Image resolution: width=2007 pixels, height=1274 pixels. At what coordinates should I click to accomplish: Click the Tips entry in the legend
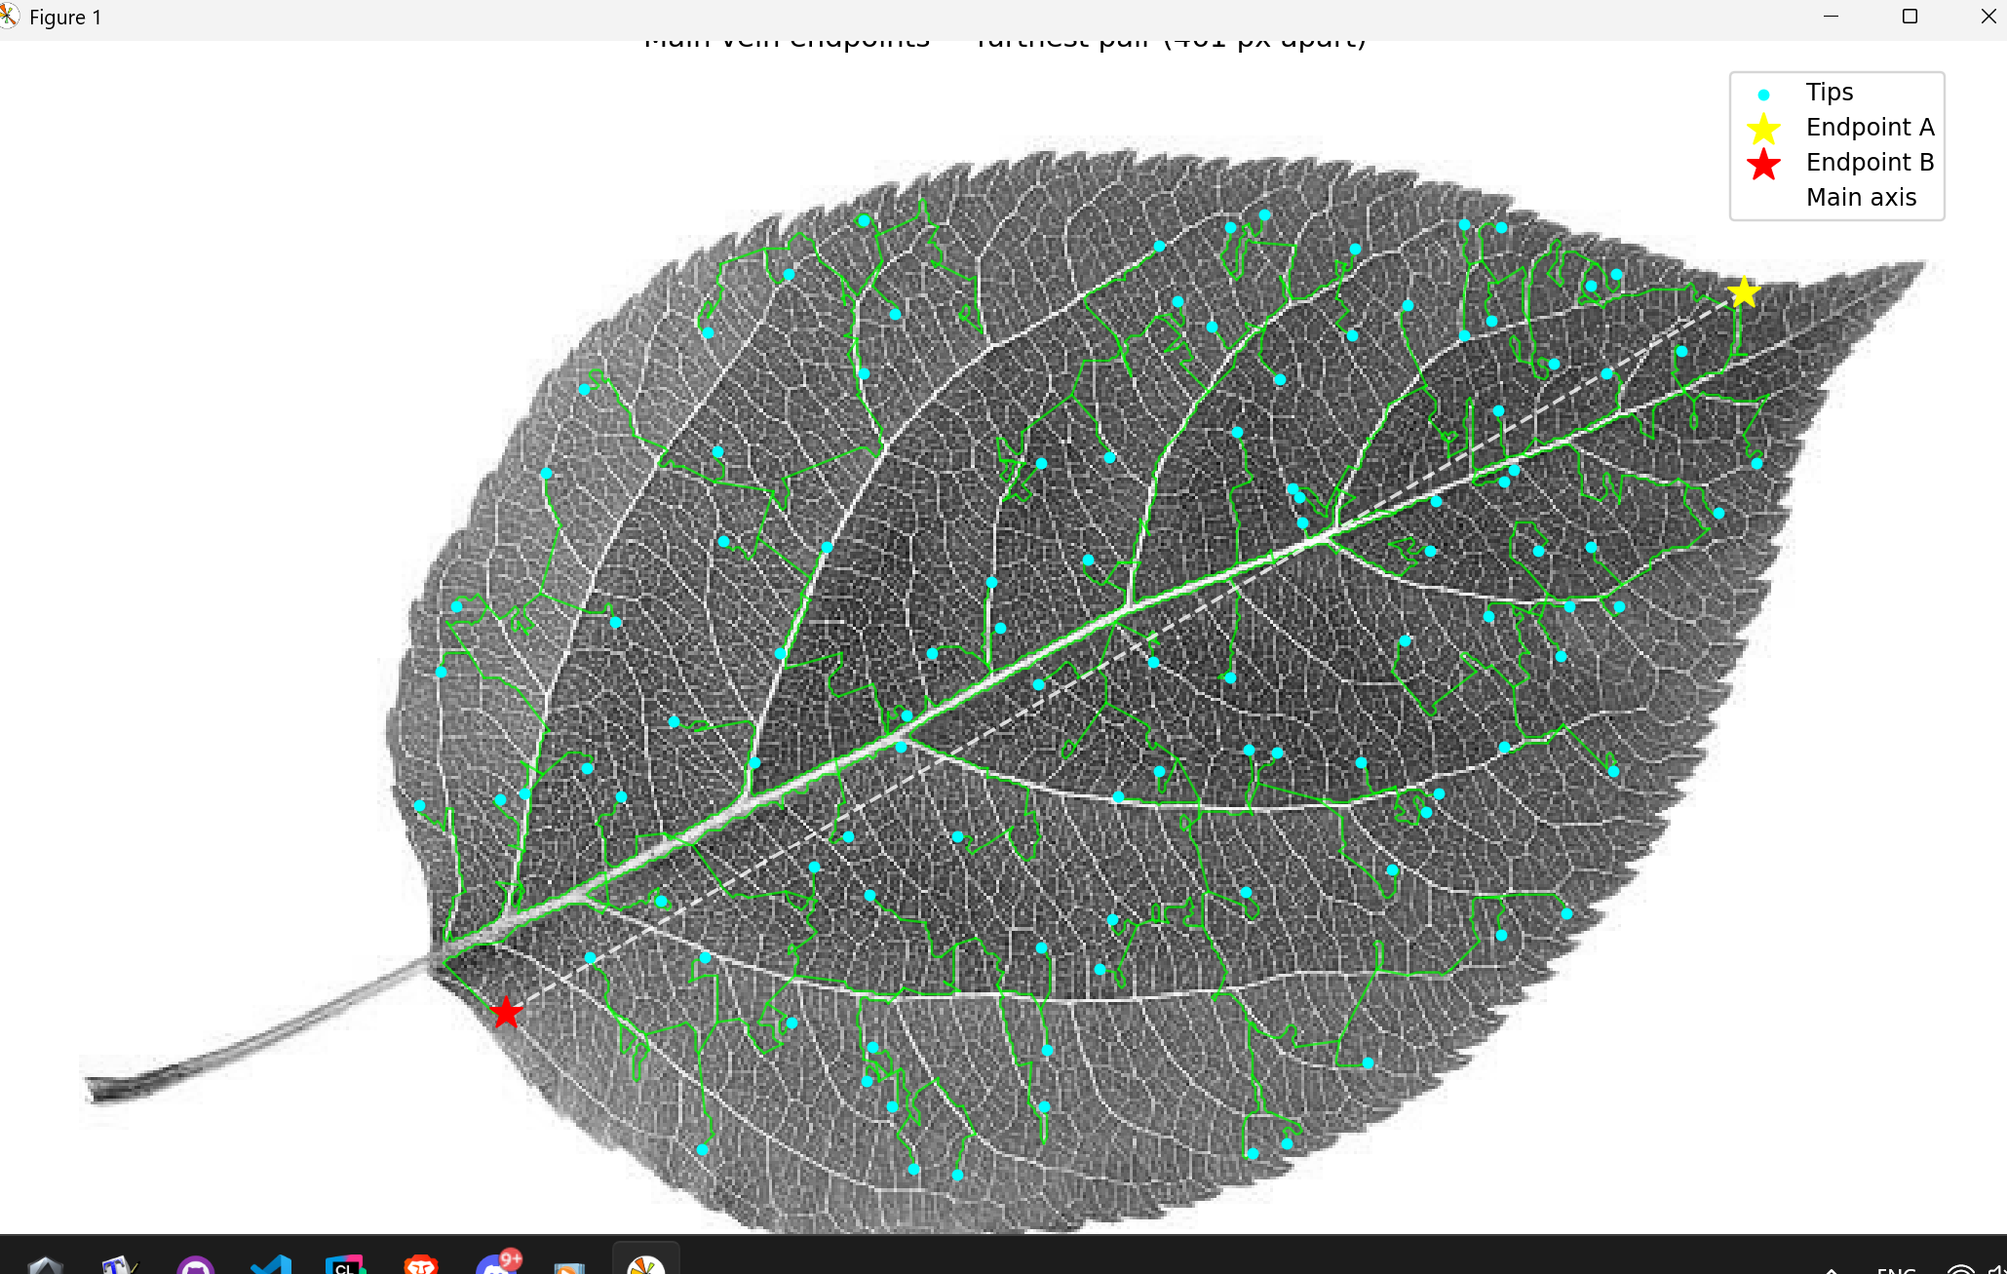[1829, 93]
